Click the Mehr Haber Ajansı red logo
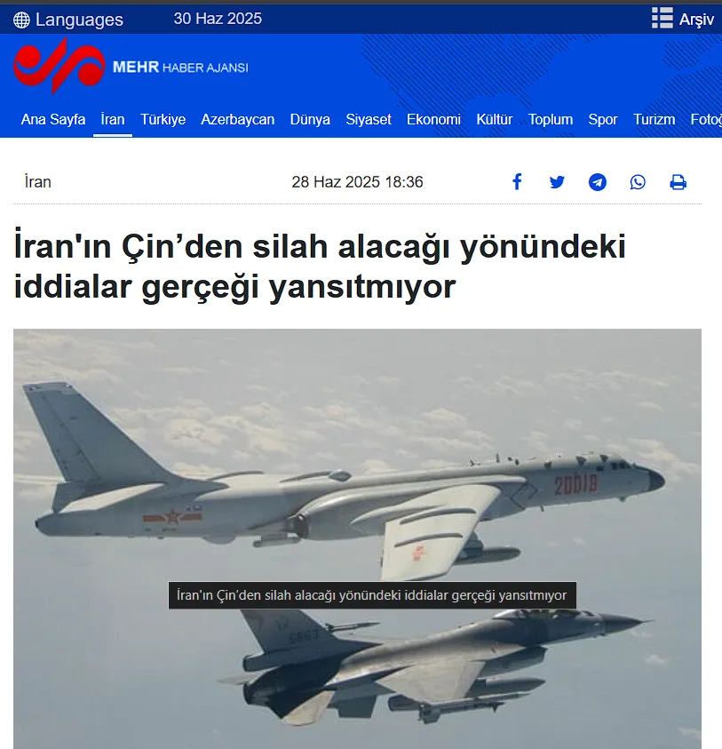This screenshot has width=722, height=749. pyautogui.click(x=60, y=66)
